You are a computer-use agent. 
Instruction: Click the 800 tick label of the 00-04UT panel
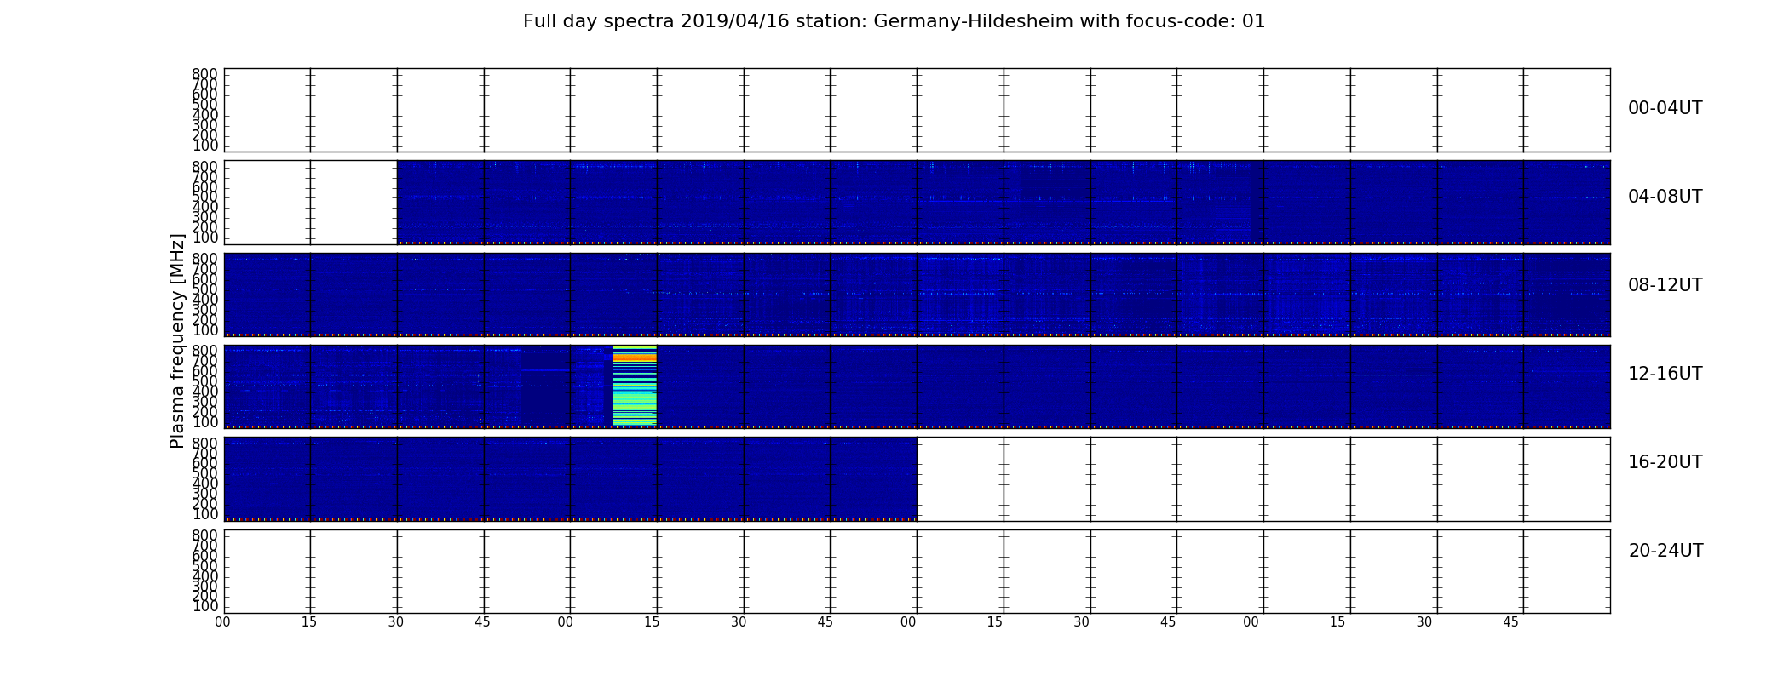pos(204,74)
